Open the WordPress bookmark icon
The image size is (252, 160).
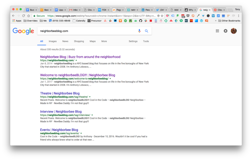pyautogui.click(x=202, y=21)
